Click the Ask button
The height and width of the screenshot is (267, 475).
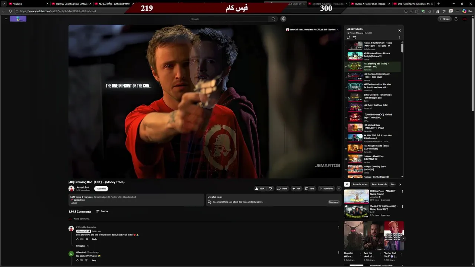tap(296, 188)
